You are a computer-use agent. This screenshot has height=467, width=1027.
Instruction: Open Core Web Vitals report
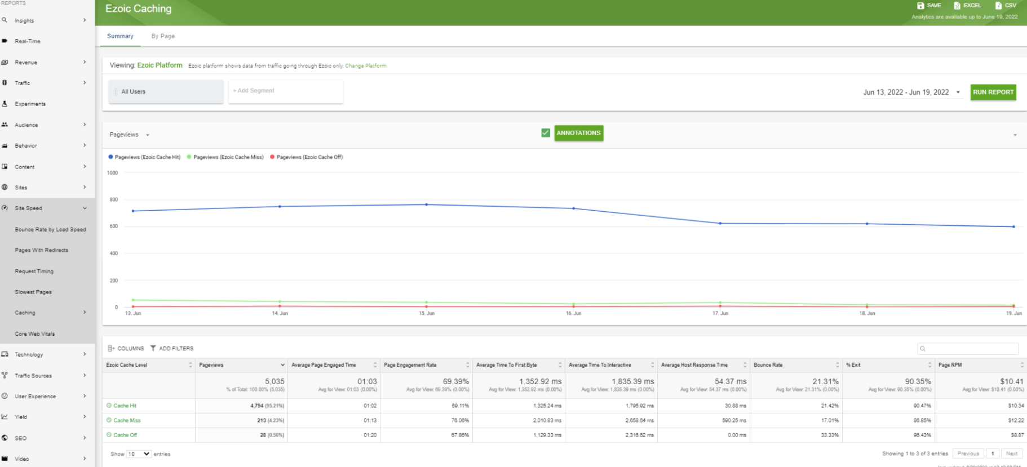click(x=35, y=334)
